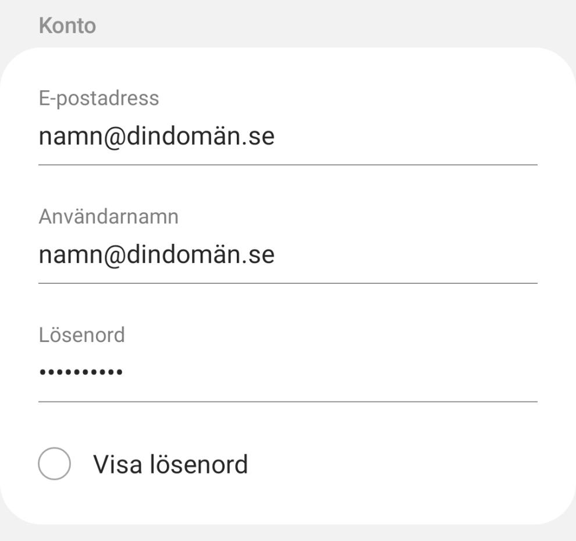Click the underline beneath the E-postadress value
Screen dimensions: 576x541
(x=288, y=165)
